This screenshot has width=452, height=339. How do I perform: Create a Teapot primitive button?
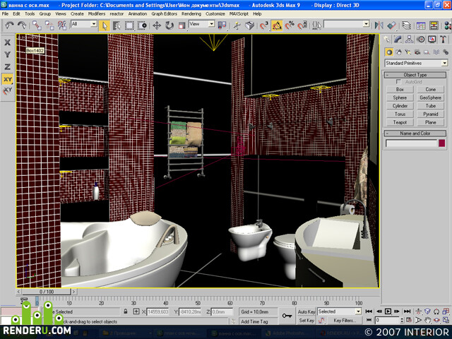pyautogui.click(x=400, y=122)
